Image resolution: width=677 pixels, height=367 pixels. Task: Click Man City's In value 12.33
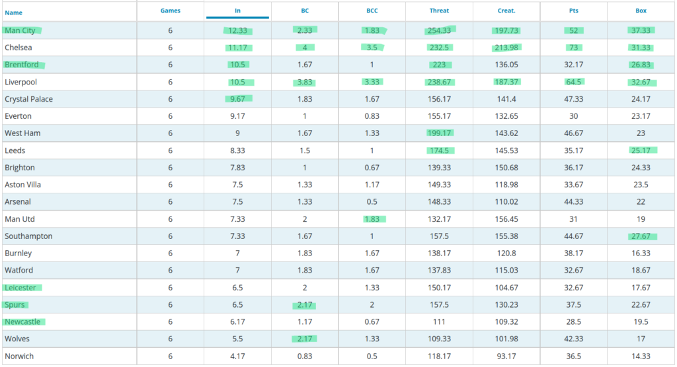pos(237,30)
